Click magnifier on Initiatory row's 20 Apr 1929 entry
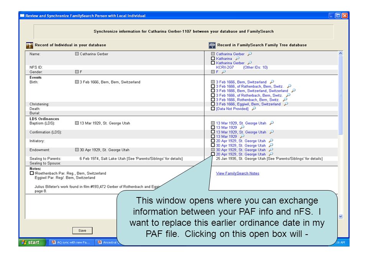 click(x=271, y=141)
